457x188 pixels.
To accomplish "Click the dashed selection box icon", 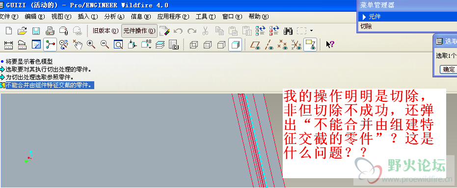I will 302,31.
